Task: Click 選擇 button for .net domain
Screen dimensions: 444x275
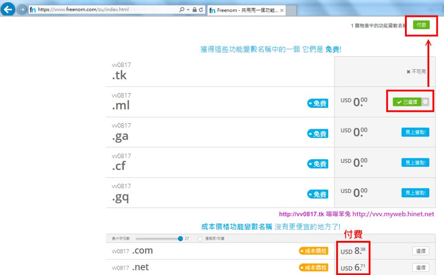Action: [x=420, y=267]
